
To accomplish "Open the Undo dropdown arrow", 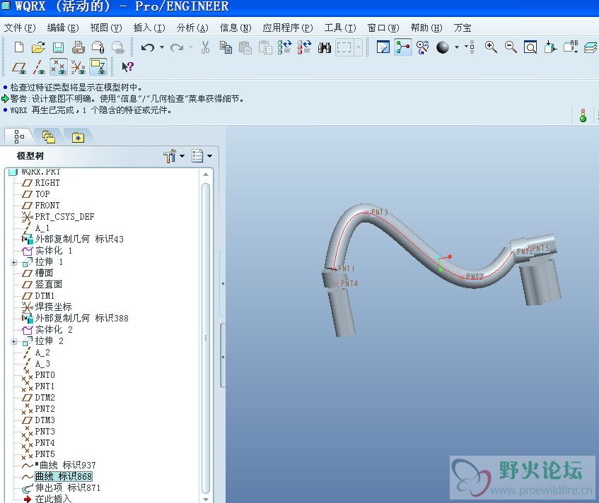I will 162,47.
